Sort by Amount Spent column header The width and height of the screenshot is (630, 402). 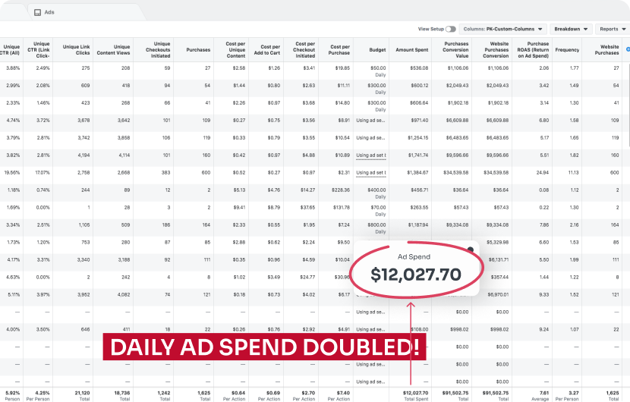pyautogui.click(x=411, y=49)
